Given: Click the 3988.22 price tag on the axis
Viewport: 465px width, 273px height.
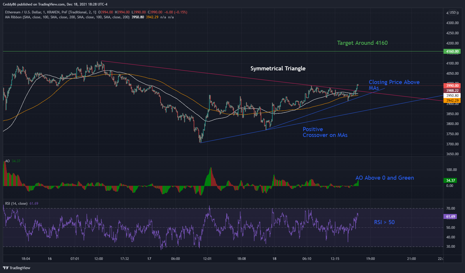Looking at the screenshot, I should pos(452,91).
